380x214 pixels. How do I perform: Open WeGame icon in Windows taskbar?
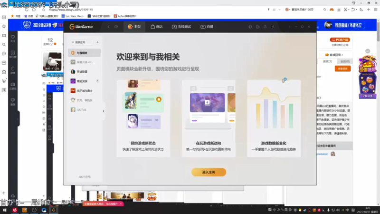tap(54, 210)
